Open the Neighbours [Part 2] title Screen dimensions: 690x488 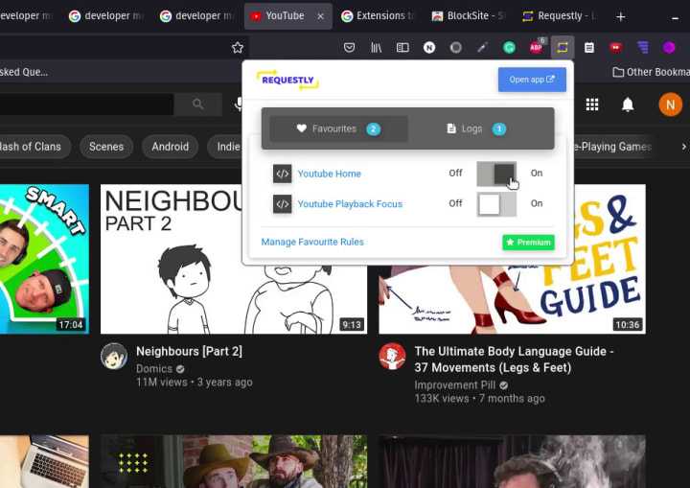[x=189, y=351]
